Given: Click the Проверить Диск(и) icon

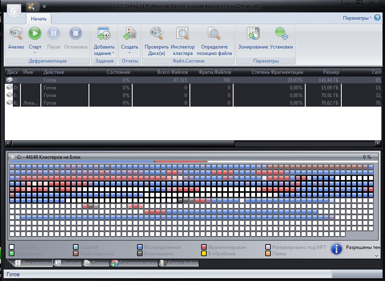Looking at the screenshot, I should 157,33.
